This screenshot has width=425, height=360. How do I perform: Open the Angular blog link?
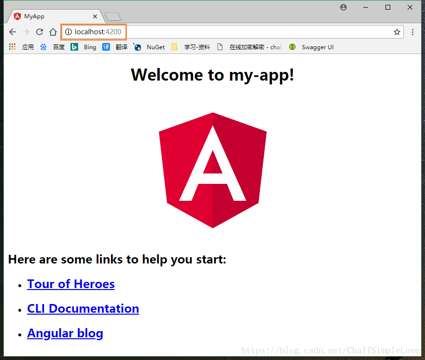[x=65, y=333]
